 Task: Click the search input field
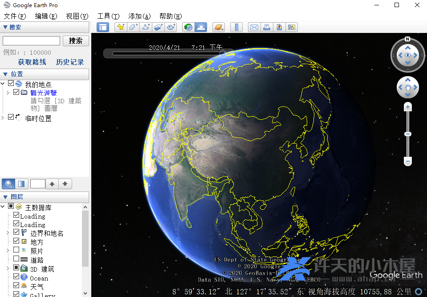point(31,41)
